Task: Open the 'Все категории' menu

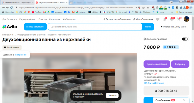Action: (x=35, y=27)
